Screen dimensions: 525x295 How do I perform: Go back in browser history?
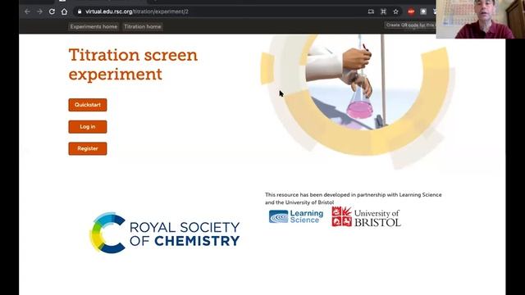[x=27, y=11]
